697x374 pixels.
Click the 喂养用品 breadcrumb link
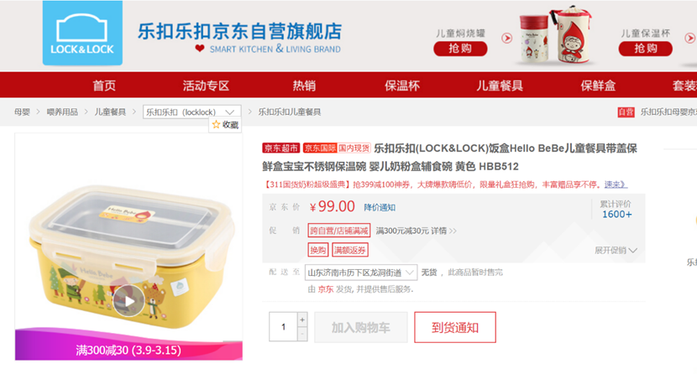coord(62,112)
